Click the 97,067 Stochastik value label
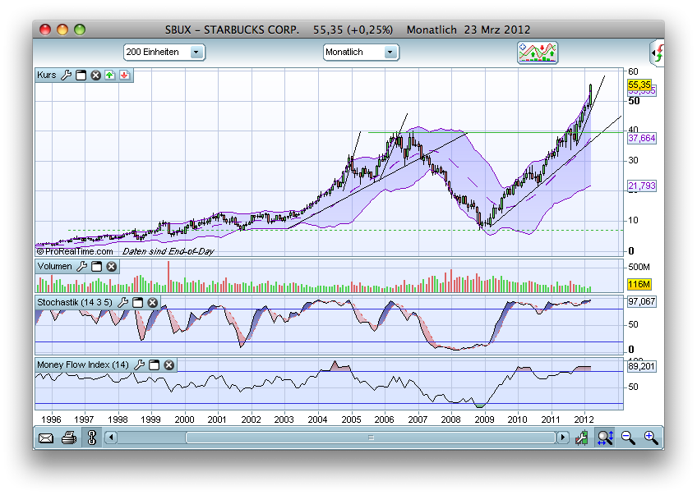Image resolution: width=697 pixels, height=495 pixels. click(x=642, y=301)
